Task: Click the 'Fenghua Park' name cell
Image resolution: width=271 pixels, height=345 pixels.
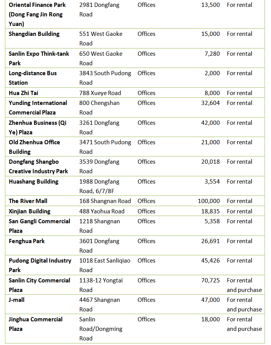Action: tap(27, 241)
